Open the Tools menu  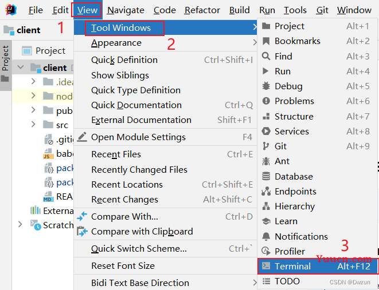(295, 10)
